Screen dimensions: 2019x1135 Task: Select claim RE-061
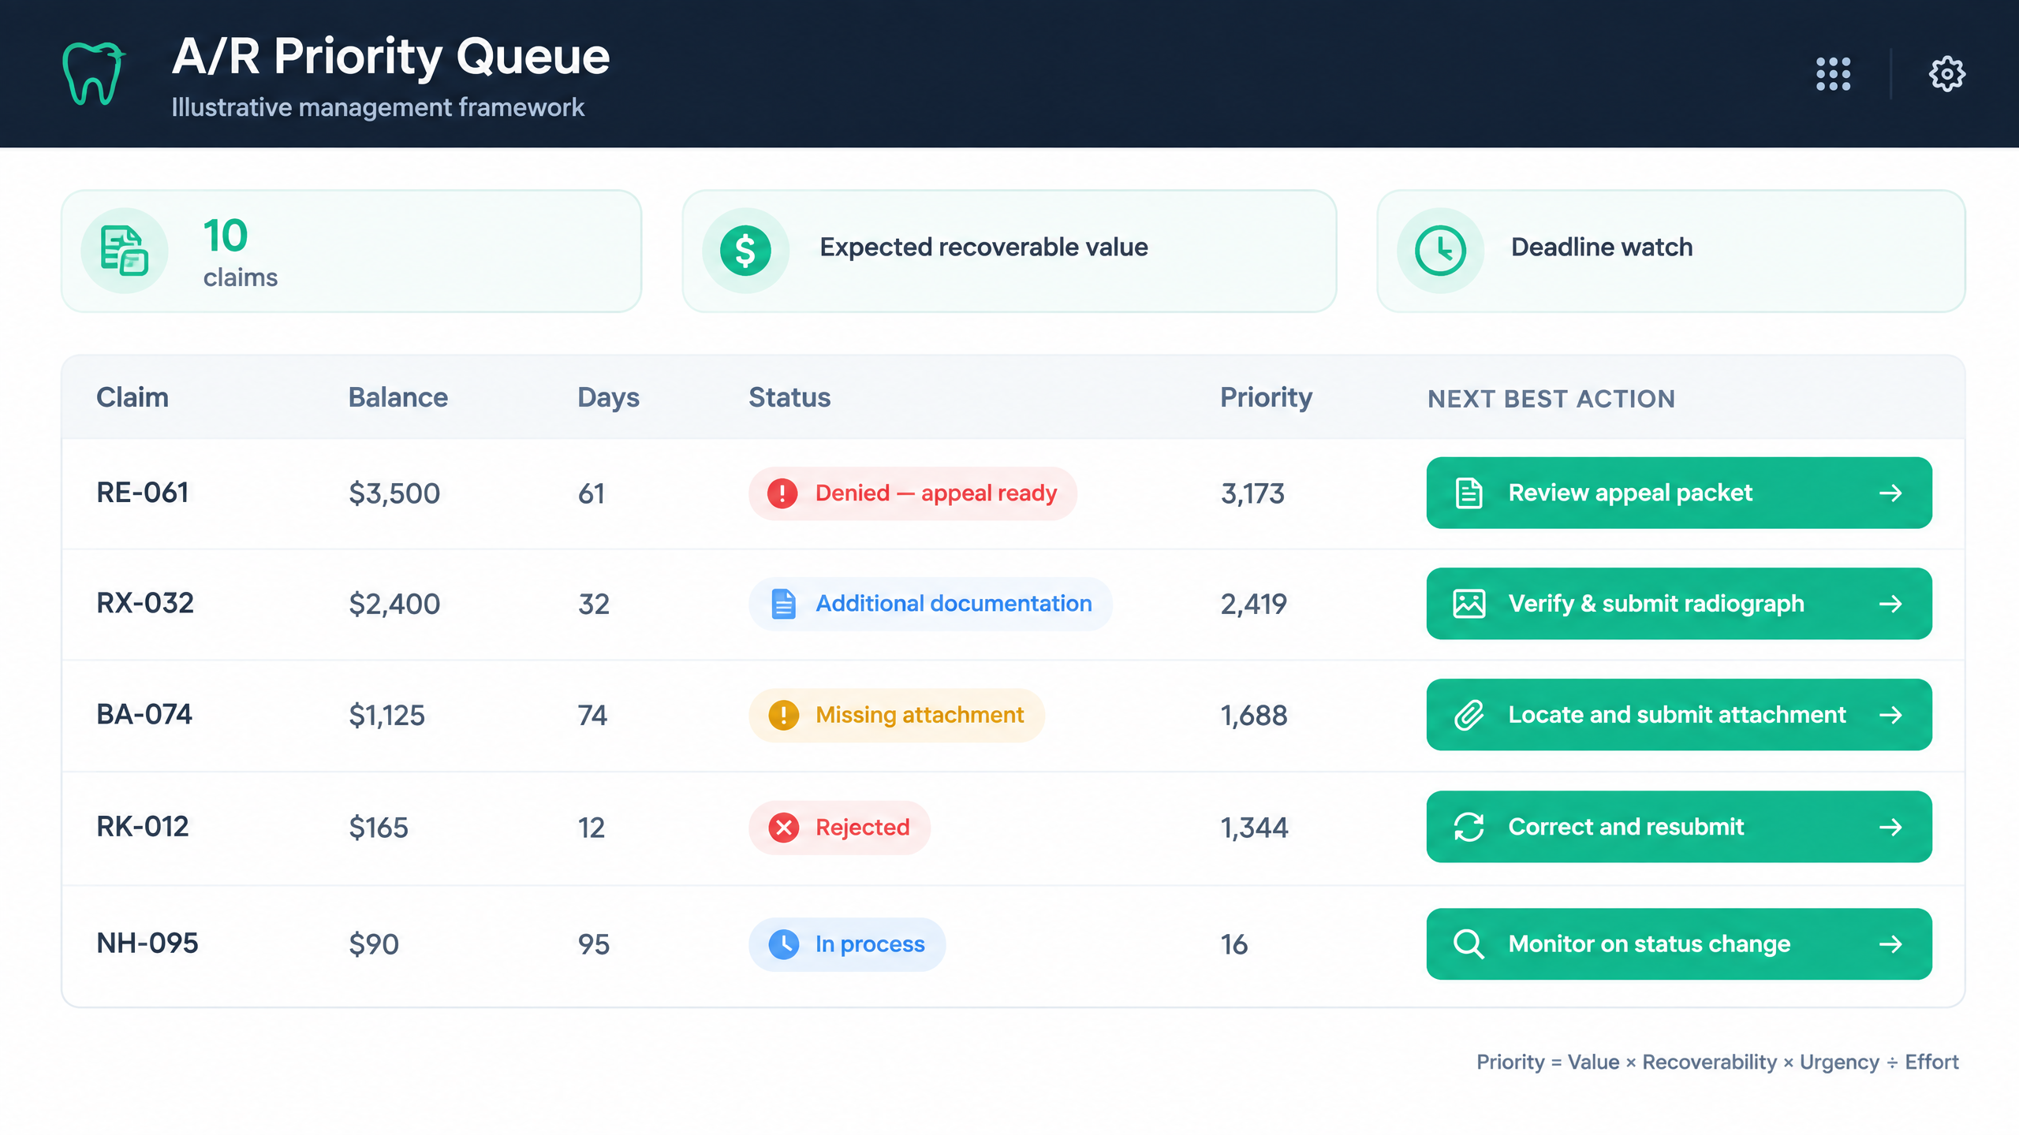pos(143,493)
